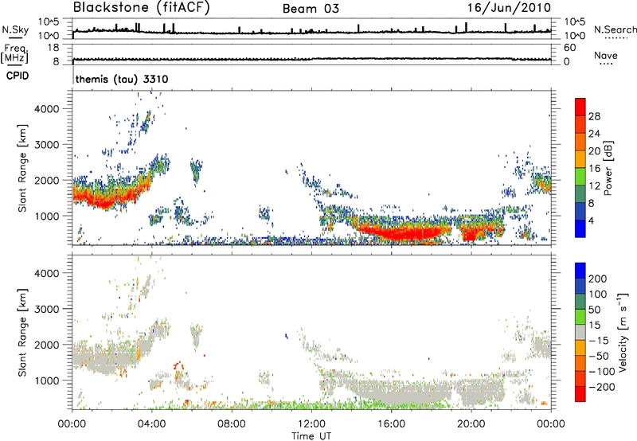Image resolution: width=637 pixels, height=441 pixels.
Task: Click the 'CPID' label
Action: pos(18,76)
